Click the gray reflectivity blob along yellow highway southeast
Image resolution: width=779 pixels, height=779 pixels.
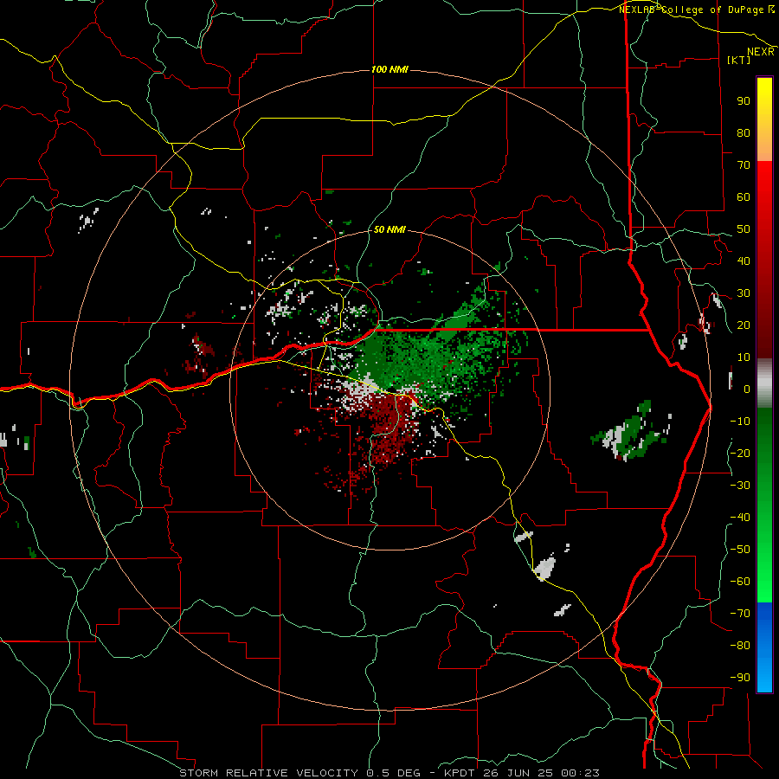(544, 569)
